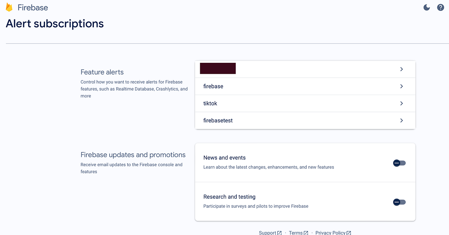Click the Firebase wordmark text
Screen dimensions: 449x235
coord(33,7)
